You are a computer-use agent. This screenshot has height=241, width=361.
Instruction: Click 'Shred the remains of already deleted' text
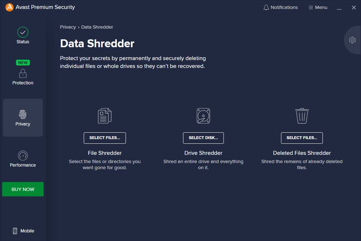click(302, 164)
